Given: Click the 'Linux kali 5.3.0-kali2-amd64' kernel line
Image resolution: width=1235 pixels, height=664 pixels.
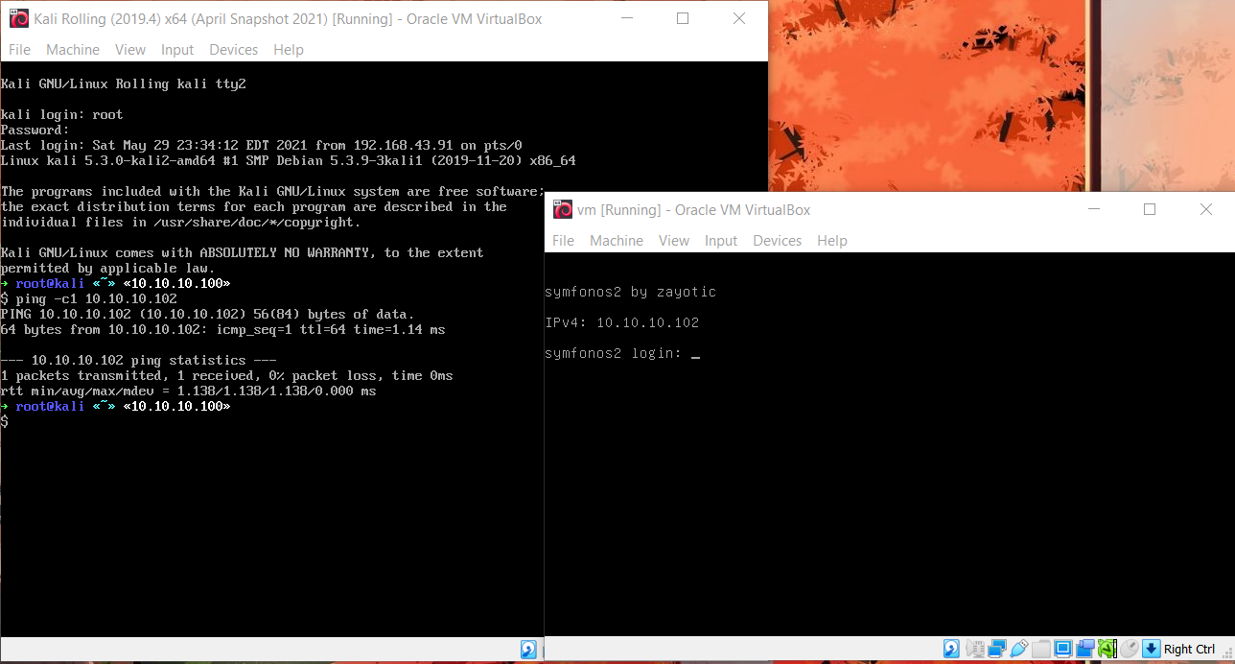Looking at the screenshot, I should (289, 160).
